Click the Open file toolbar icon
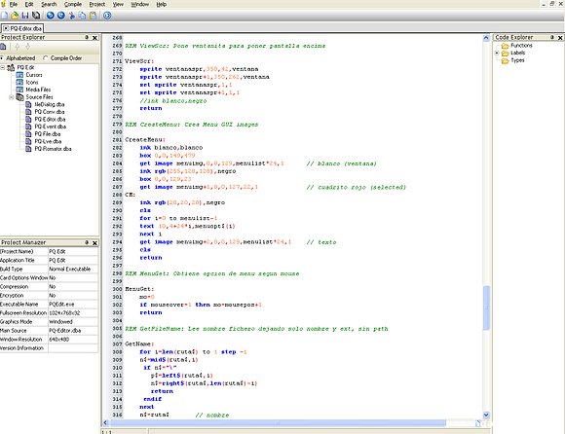This screenshot has height=434, width=565. (15, 16)
